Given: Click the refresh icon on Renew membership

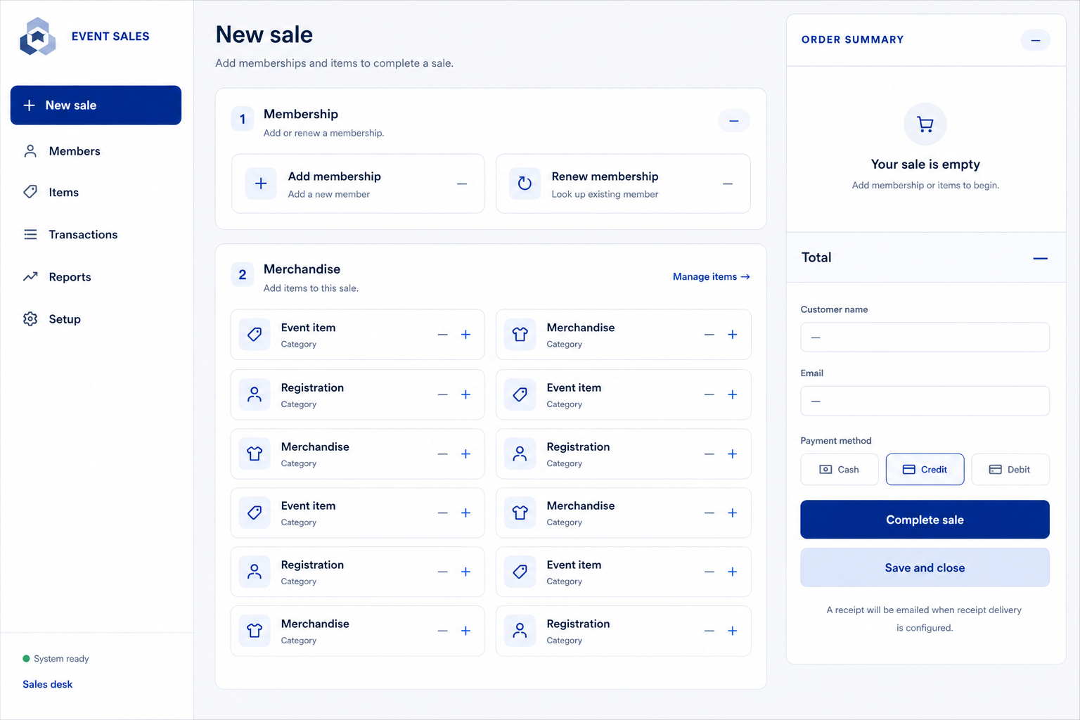Looking at the screenshot, I should pyautogui.click(x=525, y=184).
